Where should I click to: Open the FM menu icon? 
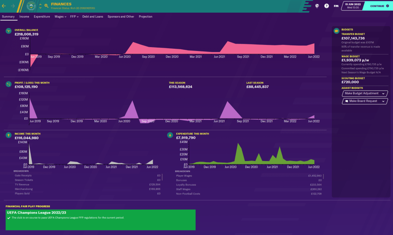[x=336, y=6]
